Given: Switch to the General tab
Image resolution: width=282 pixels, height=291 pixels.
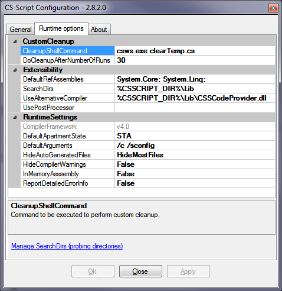Looking at the screenshot, I should (21, 30).
